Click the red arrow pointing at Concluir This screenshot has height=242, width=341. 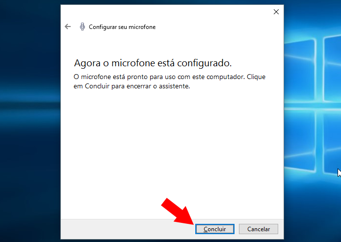click(178, 212)
